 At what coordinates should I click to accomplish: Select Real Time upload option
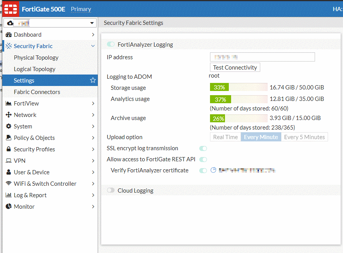225,137
